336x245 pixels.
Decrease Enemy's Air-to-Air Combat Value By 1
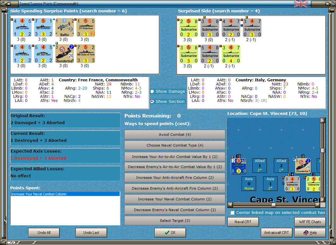[x=175, y=167]
